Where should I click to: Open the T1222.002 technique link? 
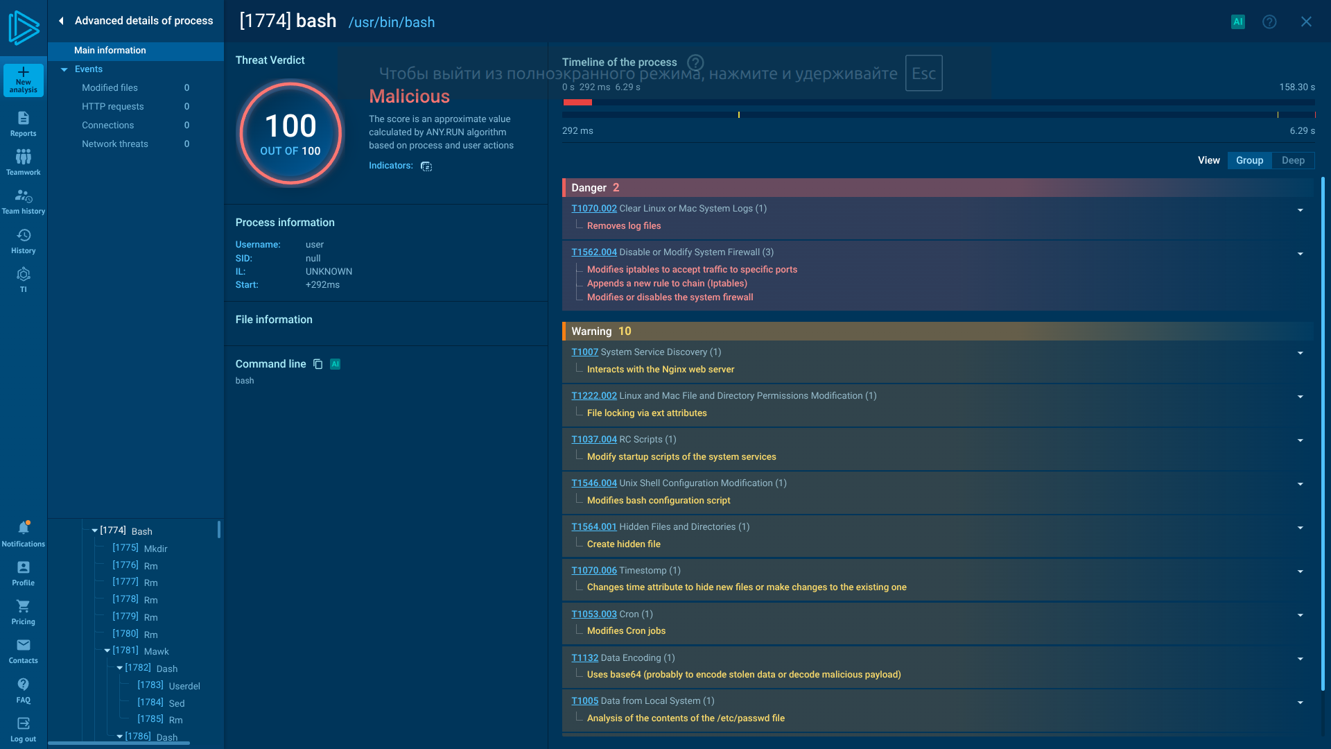click(593, 396)
